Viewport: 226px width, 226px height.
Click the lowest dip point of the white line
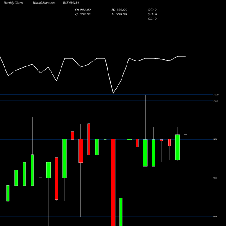[113, 94]
